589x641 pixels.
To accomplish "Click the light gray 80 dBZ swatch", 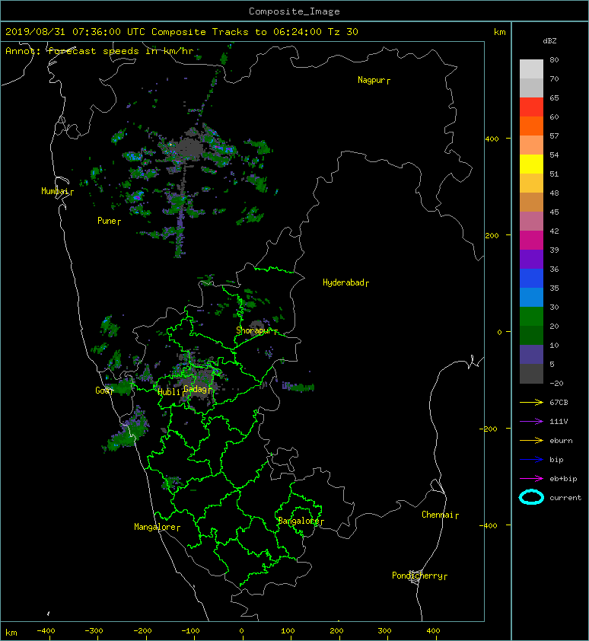I will (x=531, y=69).
